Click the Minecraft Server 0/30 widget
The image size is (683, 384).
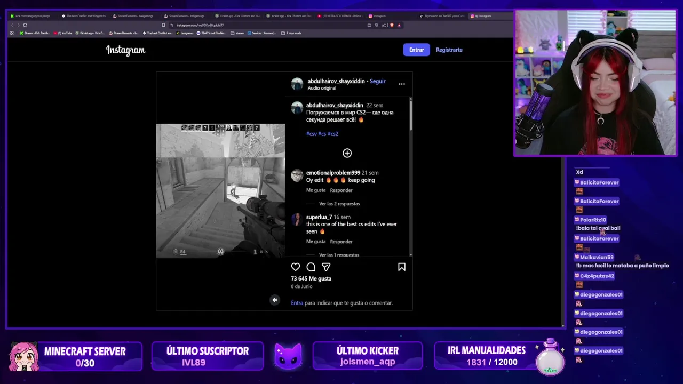(75, 356)
